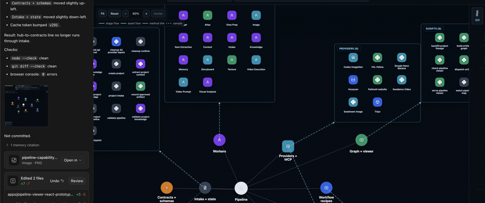
Task: Click the Contracts + schemas orange node
Action: pyautogui.click(x=167, y=188)
